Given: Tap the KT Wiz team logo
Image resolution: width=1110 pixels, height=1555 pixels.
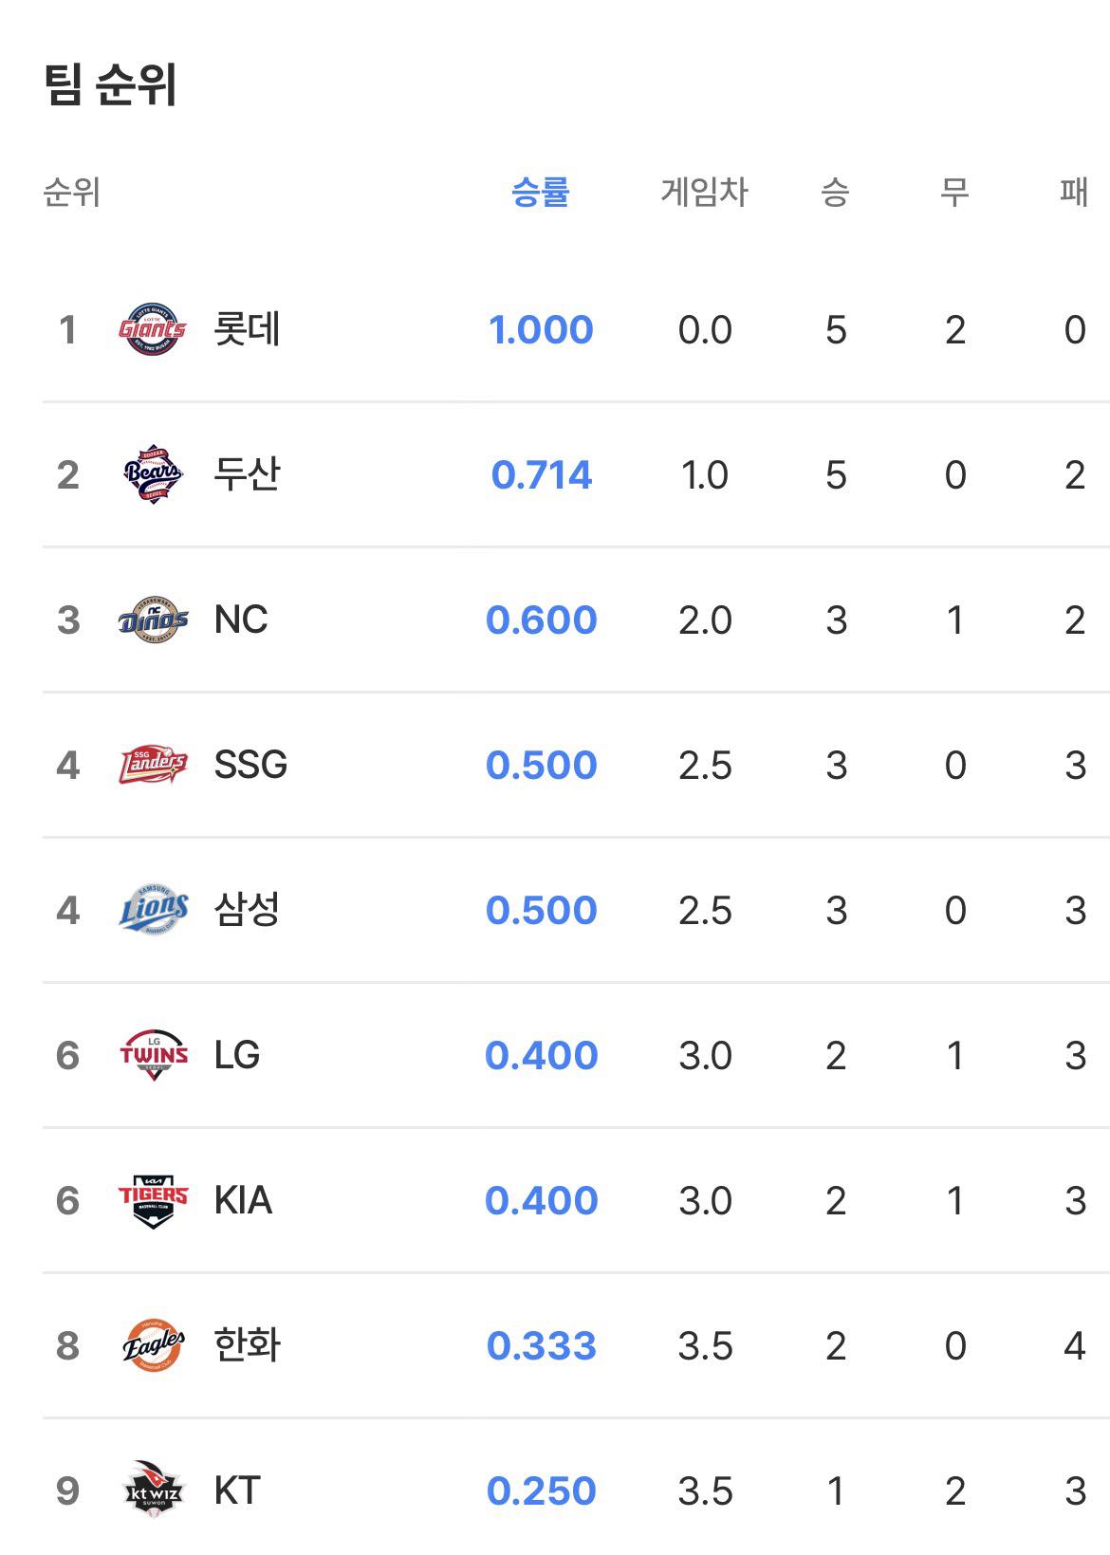Looking at the screenshot, I should click(x=153, y=1490).
